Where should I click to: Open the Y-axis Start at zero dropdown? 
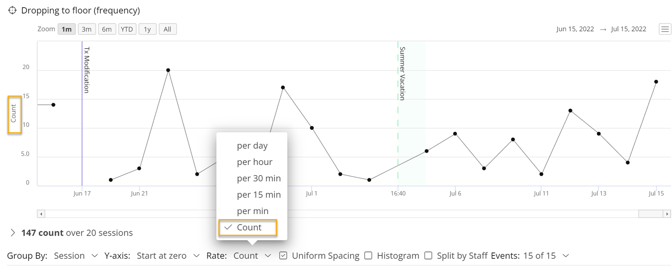pyautogui.click(x=168, y=256)
